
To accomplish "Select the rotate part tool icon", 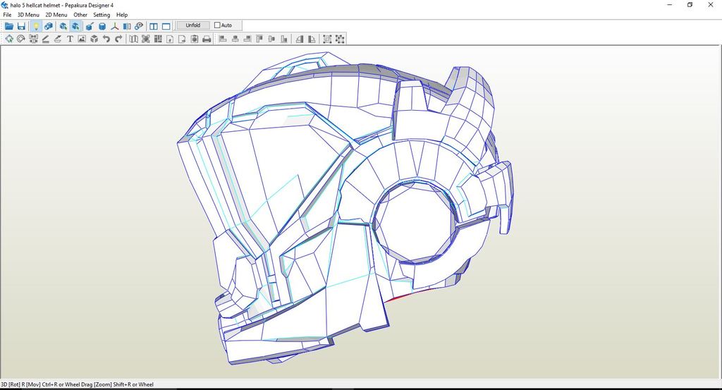I will (20, 39).
